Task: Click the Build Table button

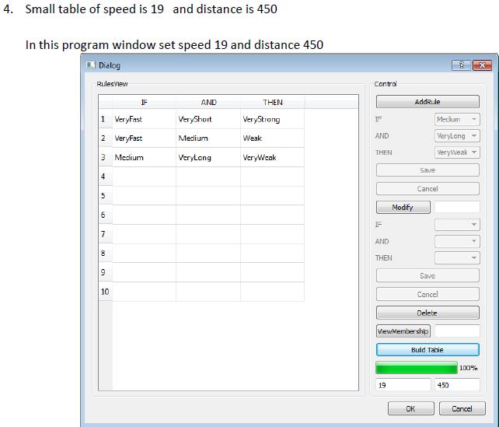Action: (x=427, y=350)
